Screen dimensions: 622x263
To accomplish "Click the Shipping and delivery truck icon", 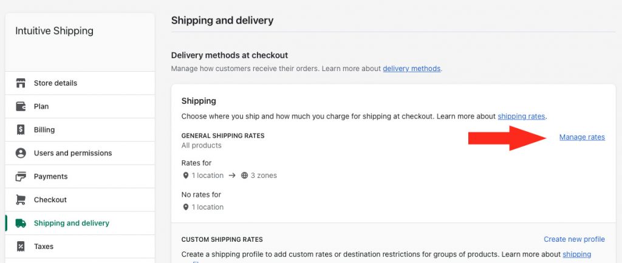I will coord(21,223).
